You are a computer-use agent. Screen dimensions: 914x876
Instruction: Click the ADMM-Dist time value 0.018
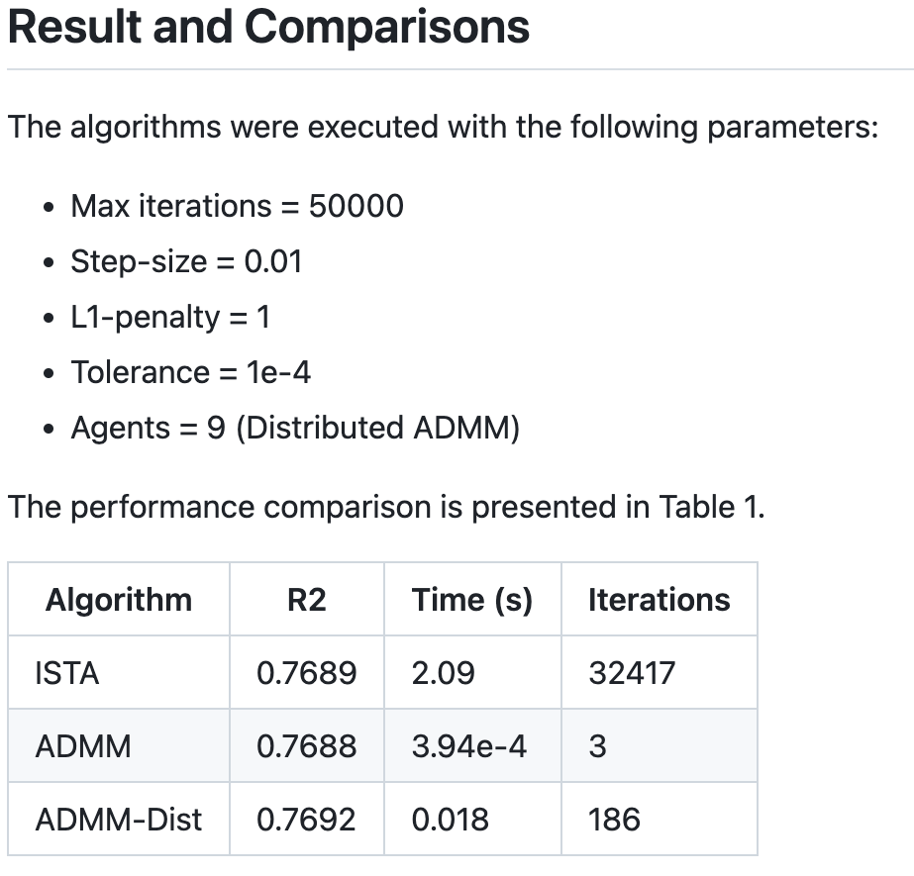click(450, 820)
